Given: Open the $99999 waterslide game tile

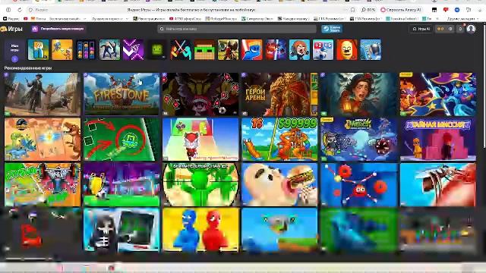Looking at the screenshot, I should click(279, 140).
